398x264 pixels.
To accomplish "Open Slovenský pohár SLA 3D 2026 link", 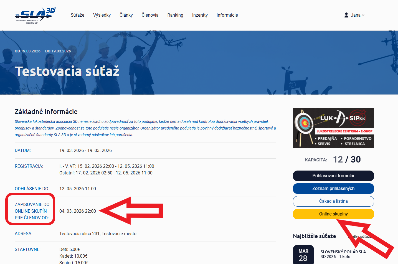I will click(343, 254).
